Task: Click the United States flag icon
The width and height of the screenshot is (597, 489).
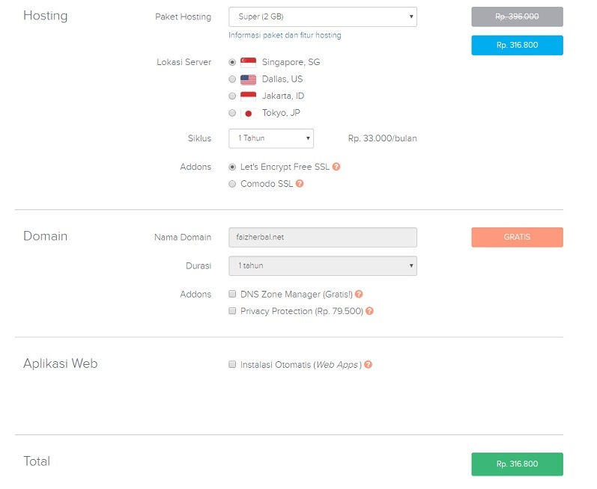Action: pos(248,79)
